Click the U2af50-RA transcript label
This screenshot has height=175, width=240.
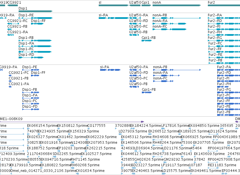tap(139, 15)
